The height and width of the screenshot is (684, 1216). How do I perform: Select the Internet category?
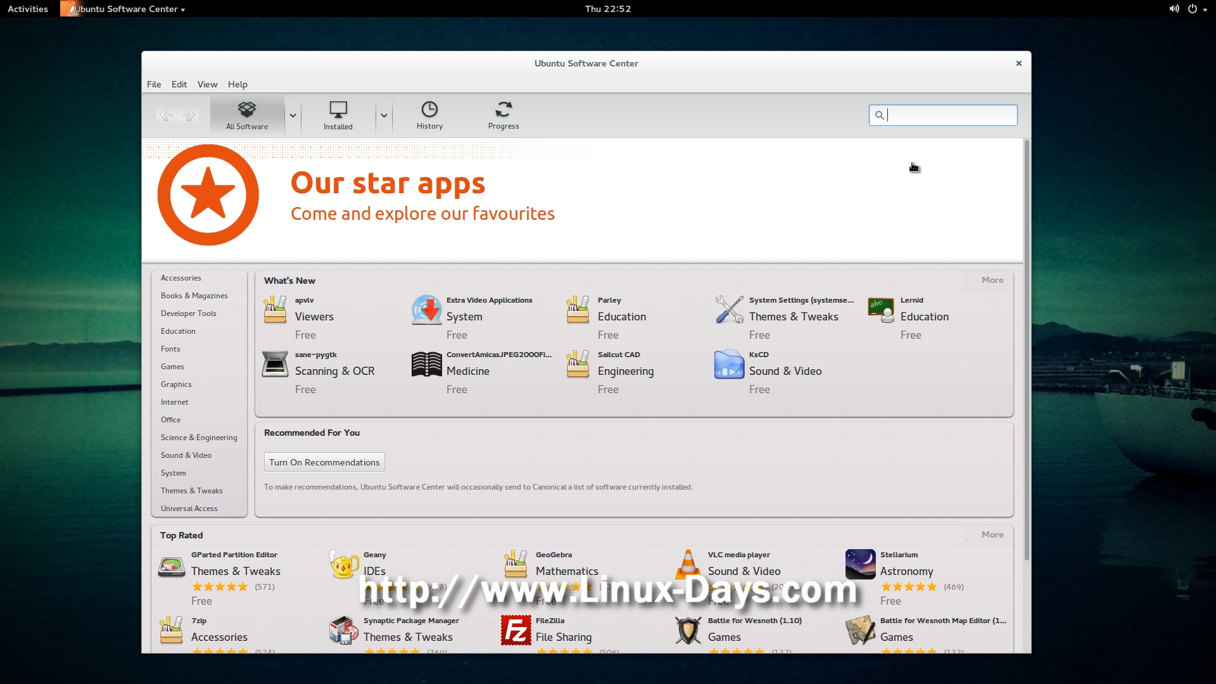(175, 402)
